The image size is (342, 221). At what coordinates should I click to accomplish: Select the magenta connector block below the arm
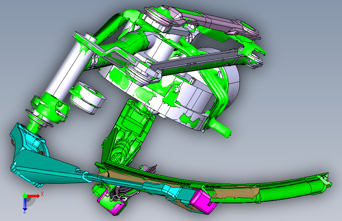[x=111, y=203]
